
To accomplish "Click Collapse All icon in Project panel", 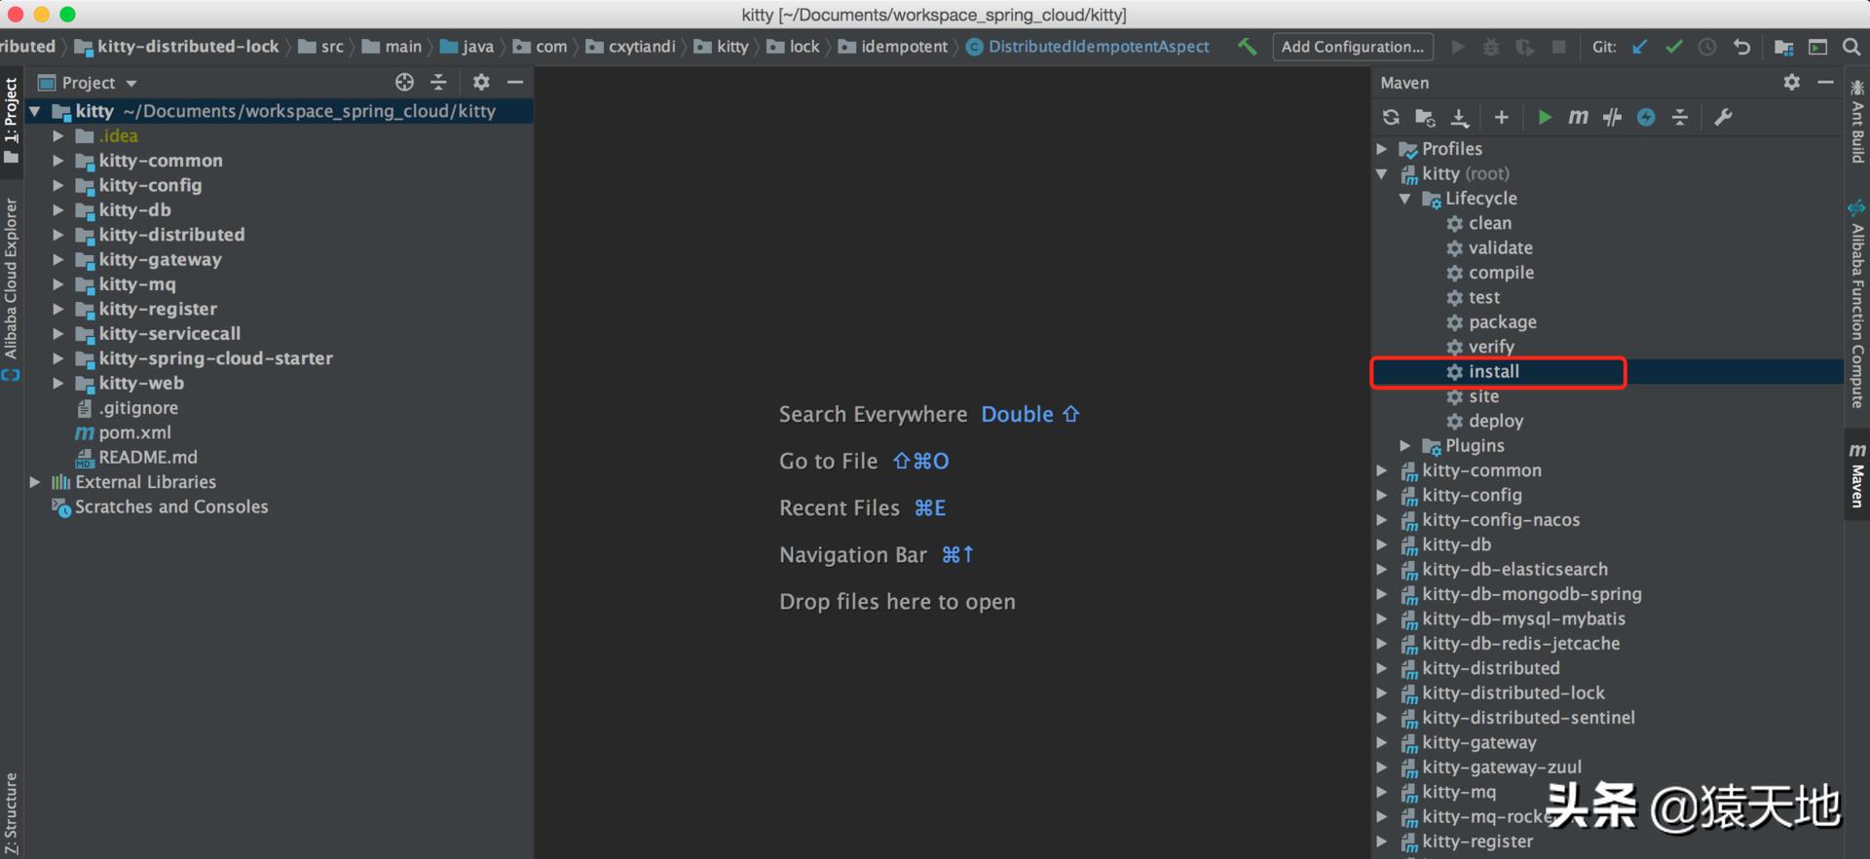I will [438, 83].
